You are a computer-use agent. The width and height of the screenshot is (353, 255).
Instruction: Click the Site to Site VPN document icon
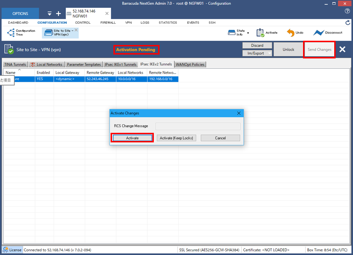pos(9,49)
